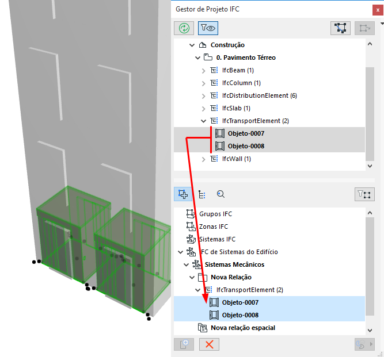Image resolution: width=384 pixels, height=357 pixels.
Task: Expand the IfcDistributionElement (6) node
Action: click(203, 96)
